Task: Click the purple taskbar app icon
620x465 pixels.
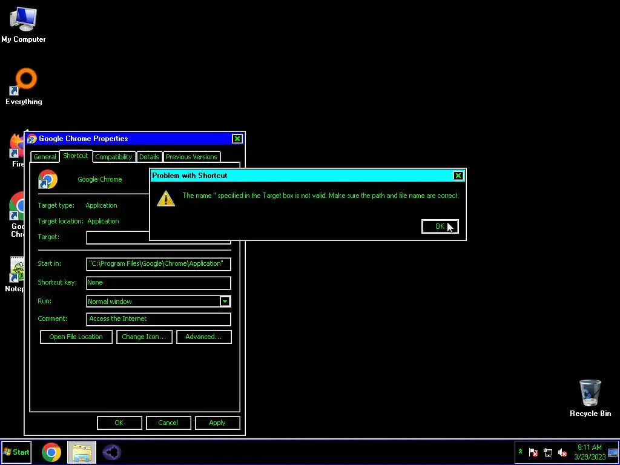Action: pyautogui.click(x=111, y=452)
